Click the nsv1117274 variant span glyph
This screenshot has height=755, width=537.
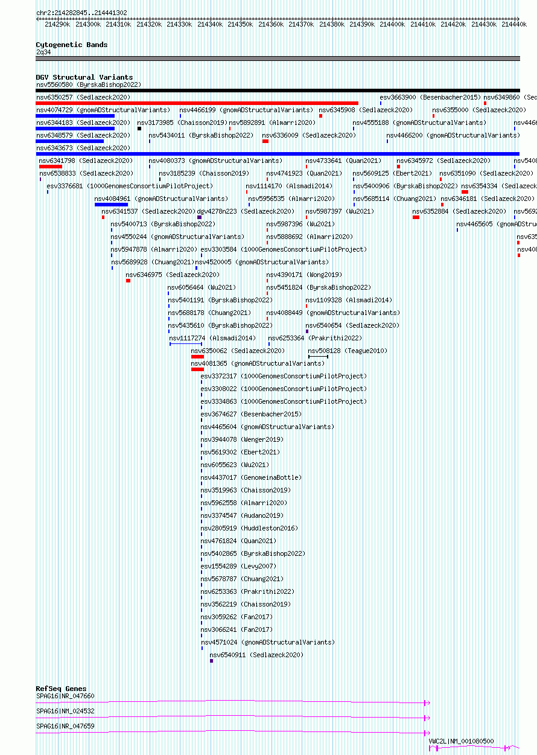tap(186, 344)
